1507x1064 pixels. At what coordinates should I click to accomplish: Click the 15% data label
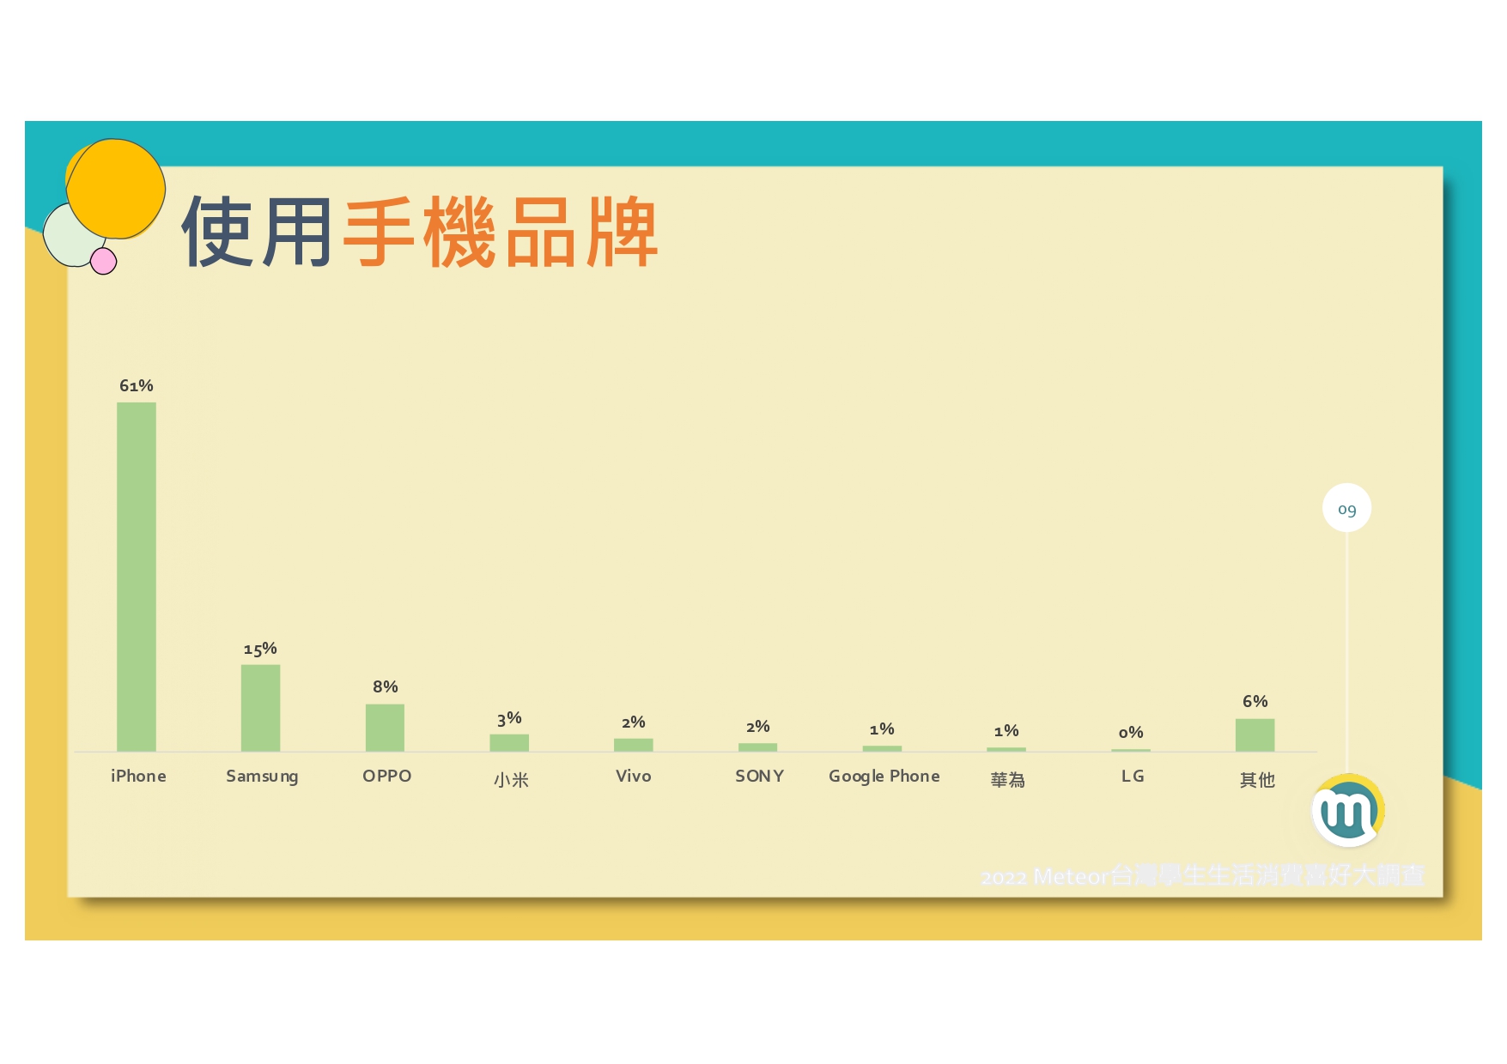(x=260, y=649)
